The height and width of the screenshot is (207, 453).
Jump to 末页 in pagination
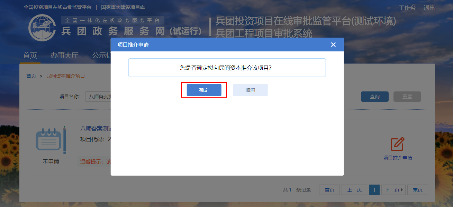(x=418, y=190)
